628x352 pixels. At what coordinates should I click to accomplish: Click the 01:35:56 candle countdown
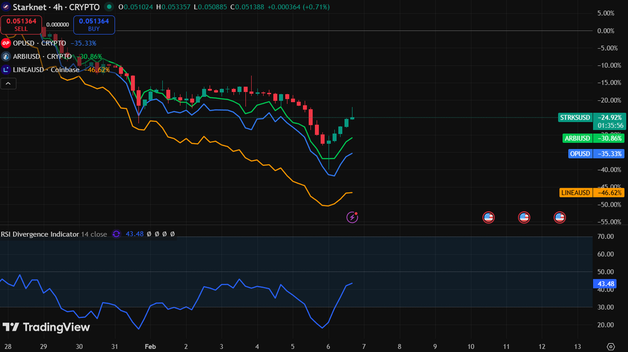coord(610,126)
